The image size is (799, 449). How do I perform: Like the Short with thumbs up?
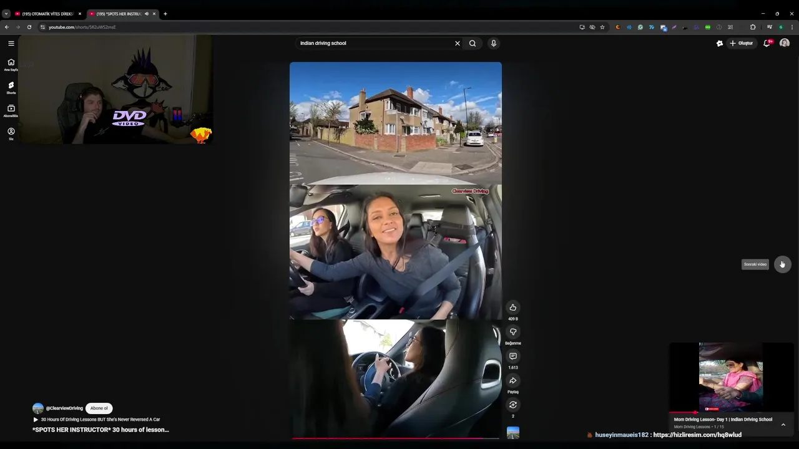click(x=513, y=307)
